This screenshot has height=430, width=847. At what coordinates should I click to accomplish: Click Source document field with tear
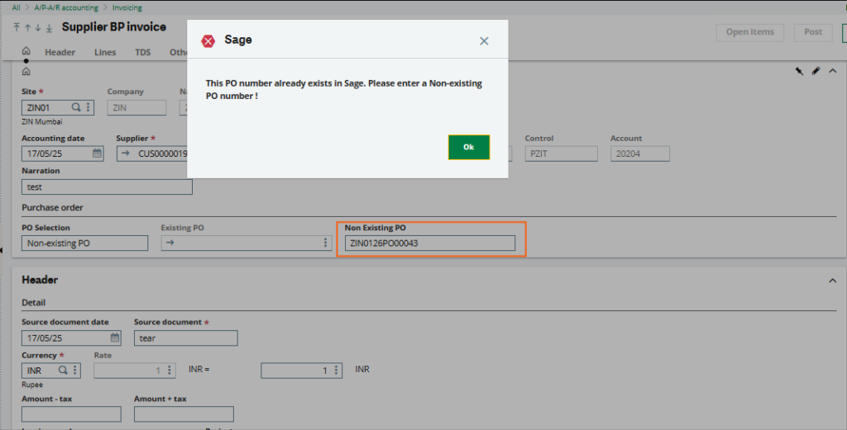[x=186, y=338]
